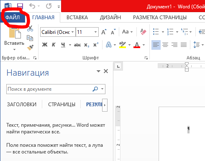Click the Copy icon
Image resolution: width=205 pixels, height=161 pixels.
30,38
